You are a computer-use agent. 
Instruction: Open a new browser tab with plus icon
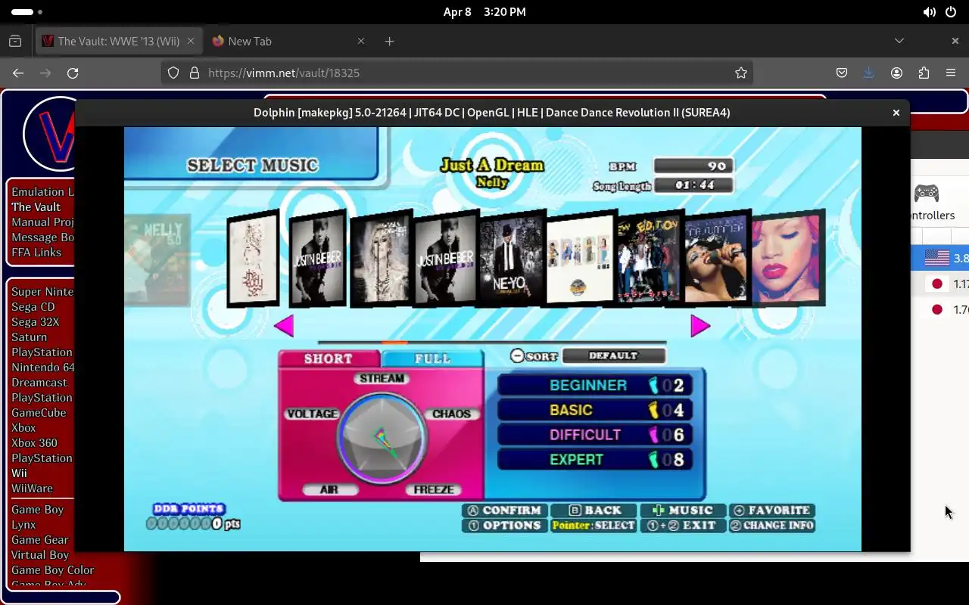coord(389,41)
